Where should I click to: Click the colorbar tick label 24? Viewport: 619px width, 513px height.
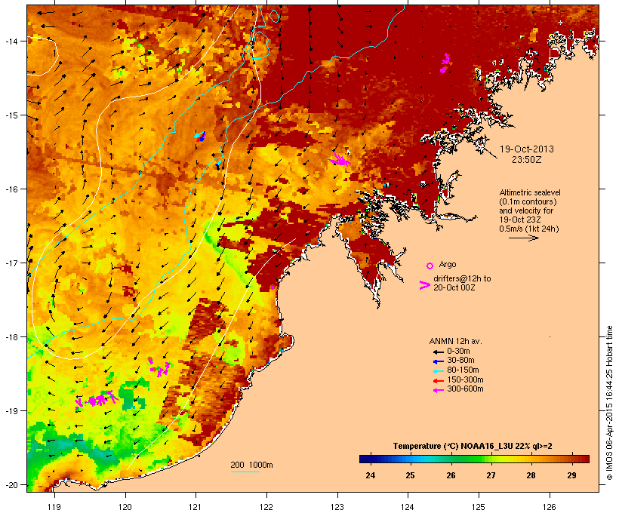[x=371, y=475]
